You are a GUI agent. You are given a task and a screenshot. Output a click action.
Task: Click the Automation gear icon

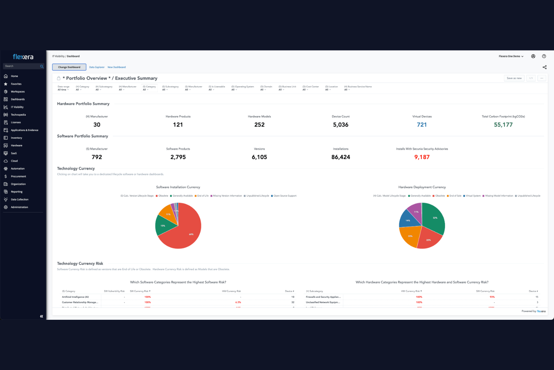point(6,169)
